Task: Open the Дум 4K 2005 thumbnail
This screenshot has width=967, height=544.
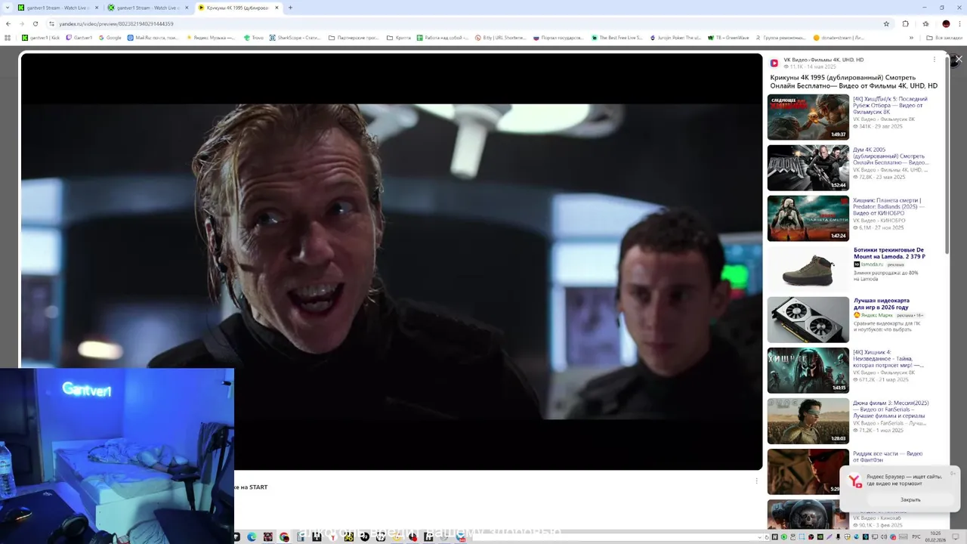Action: (808, 168)
